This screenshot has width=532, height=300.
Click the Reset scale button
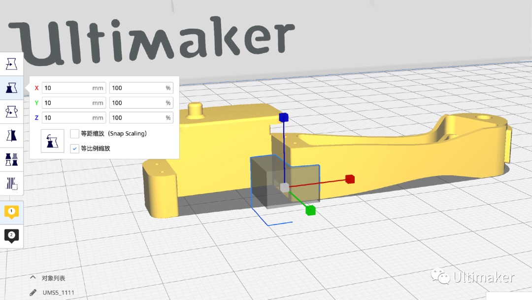click(52, 141)
